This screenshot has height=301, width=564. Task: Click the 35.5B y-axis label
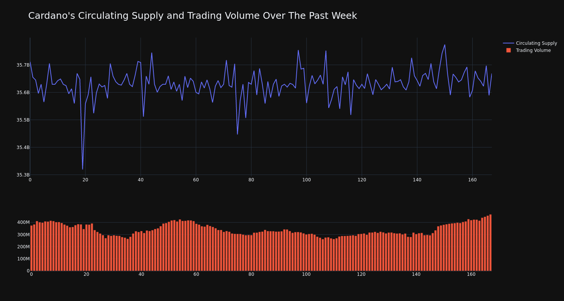pyautogui.click(x=23, y=120)
